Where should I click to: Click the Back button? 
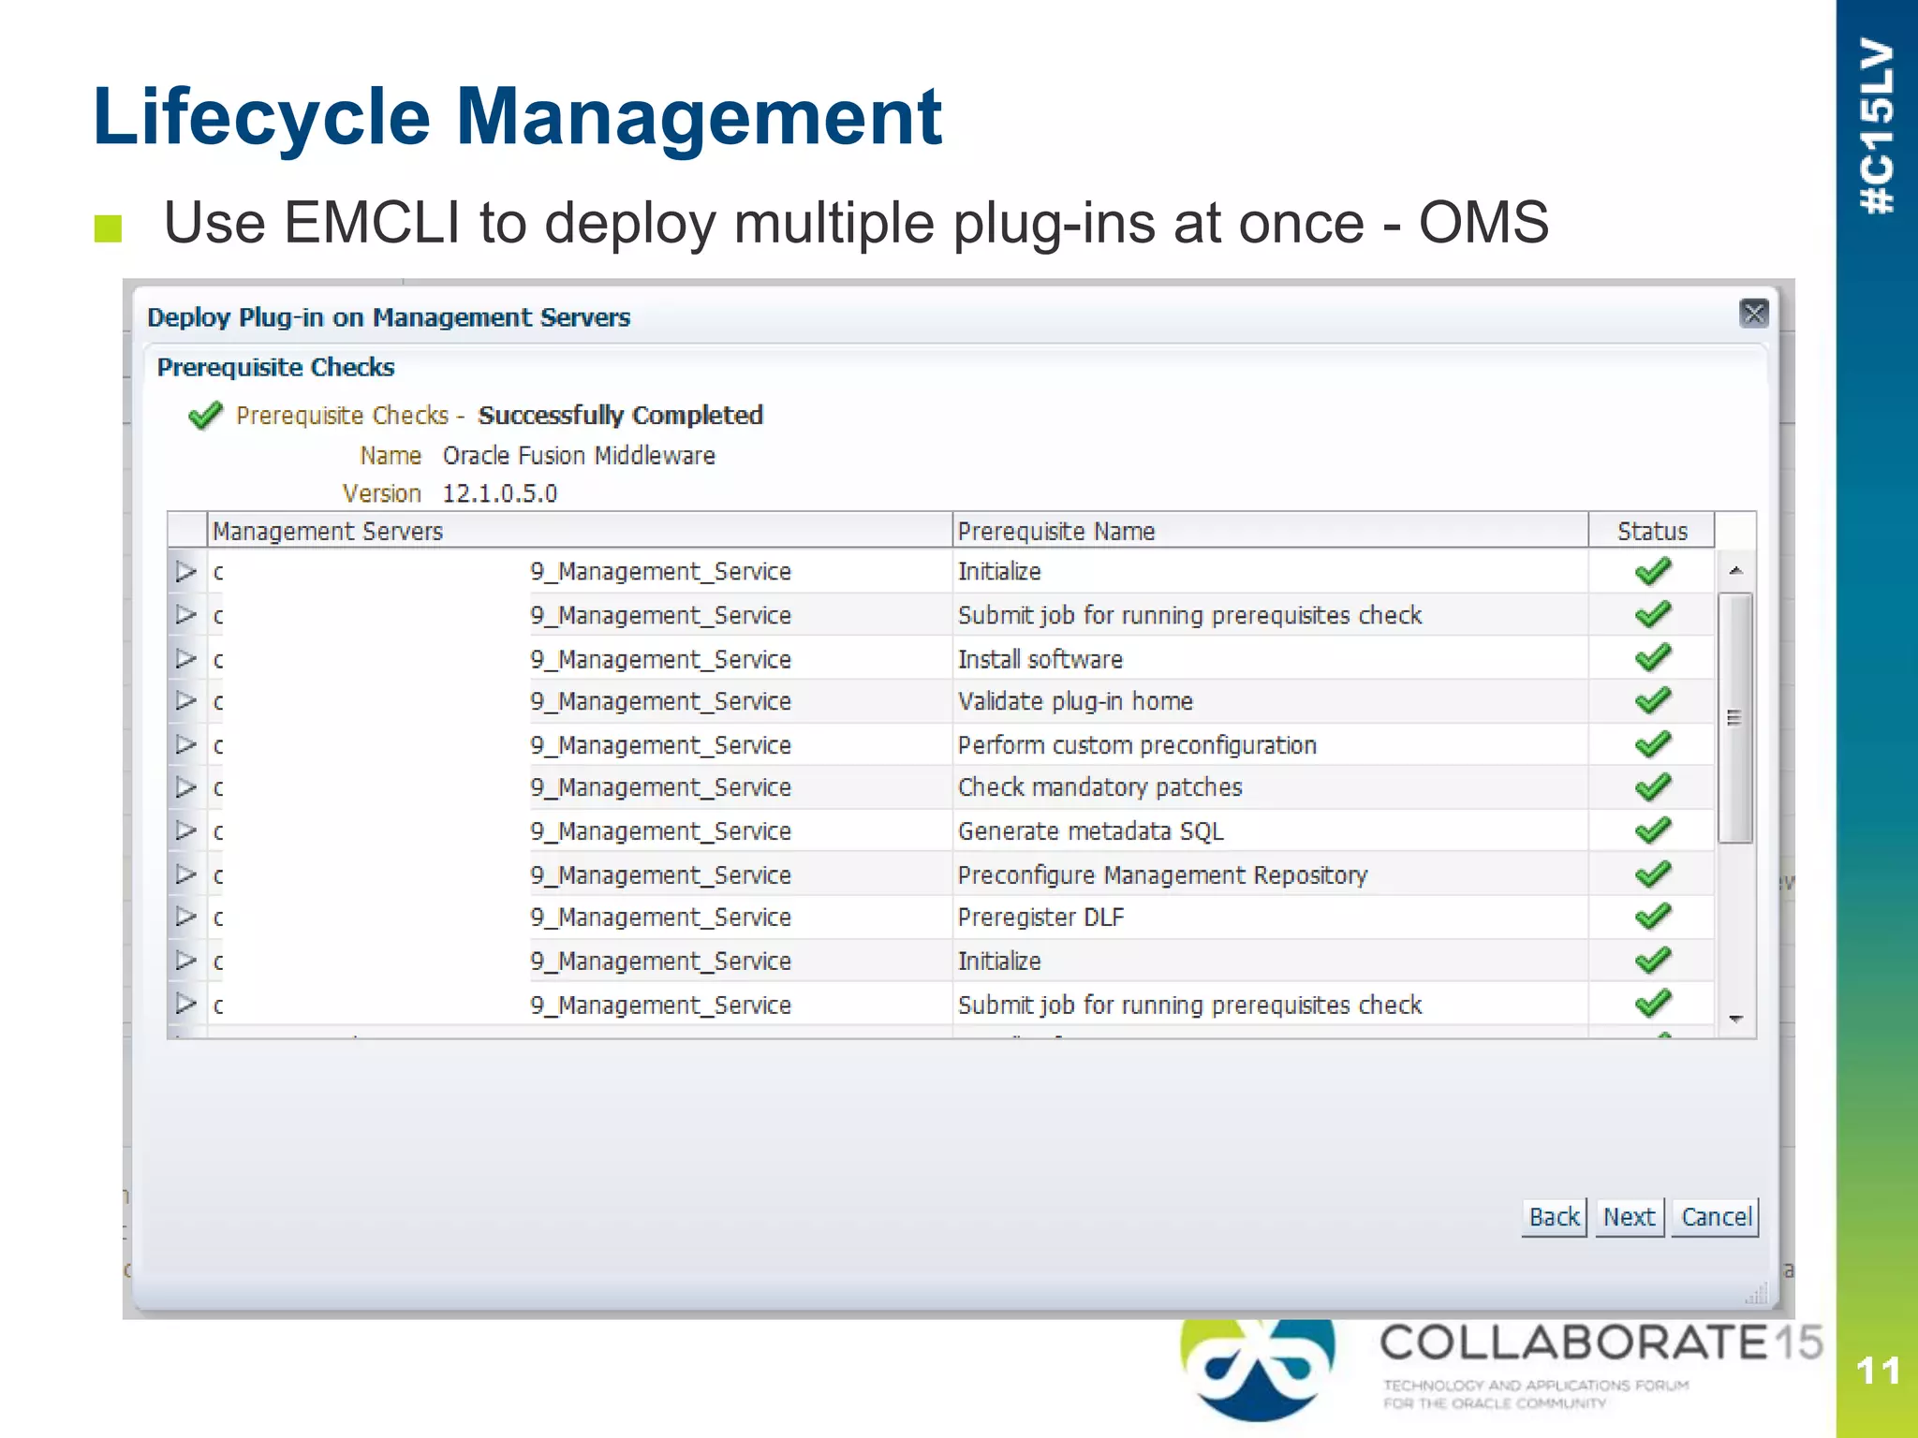click(x=1554, y=1217)
